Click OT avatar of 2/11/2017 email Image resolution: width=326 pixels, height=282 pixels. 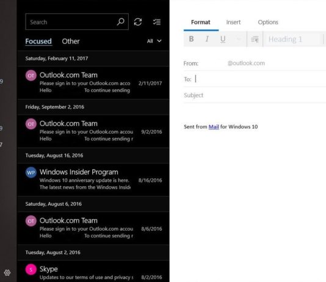tap(31, 76)
